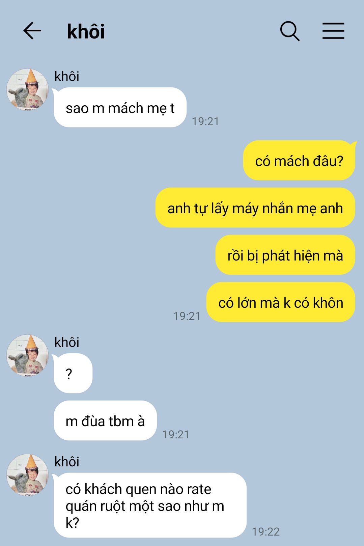Select the 'm đùa tbm à' bubble
Screen dimensions: 364x546
pos(105,421)
